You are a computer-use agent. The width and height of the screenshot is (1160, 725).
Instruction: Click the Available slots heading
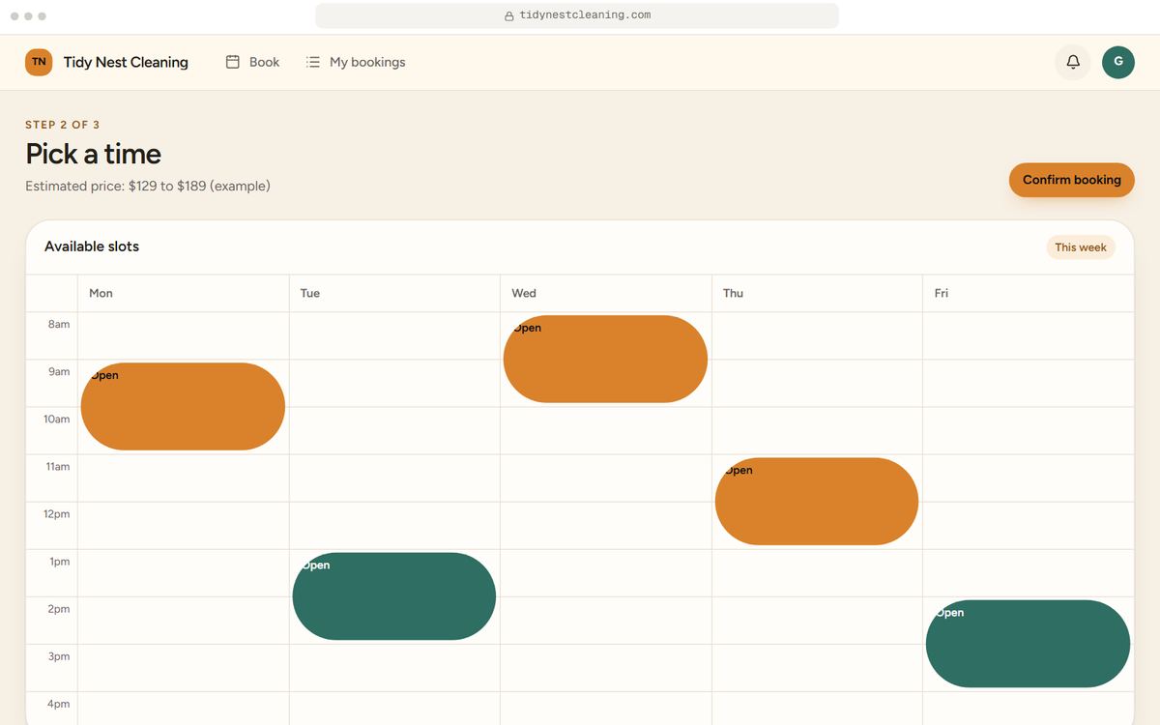pyautogui.click(x=92, y=246)
